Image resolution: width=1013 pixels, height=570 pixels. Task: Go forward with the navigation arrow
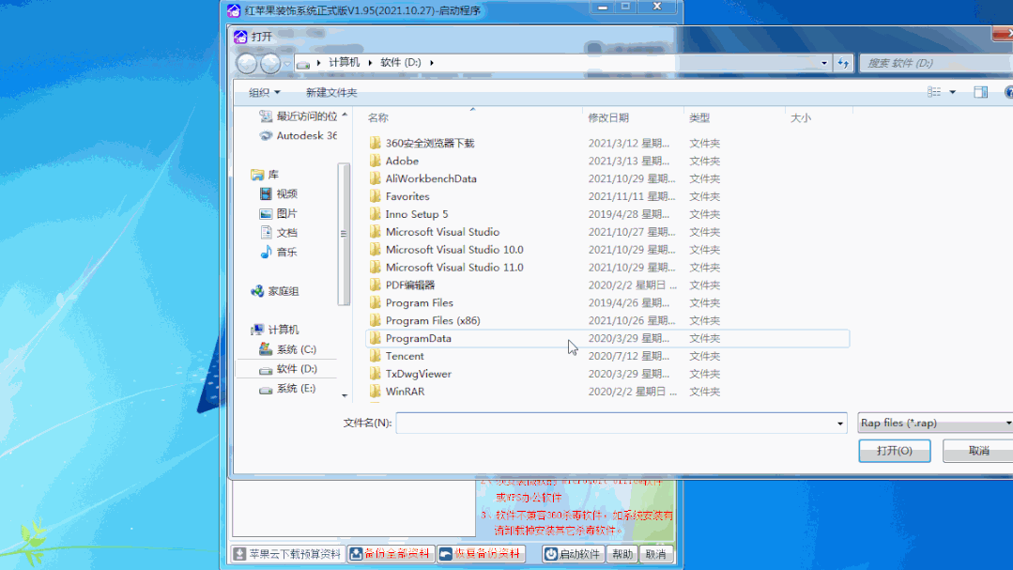(270, 63)
